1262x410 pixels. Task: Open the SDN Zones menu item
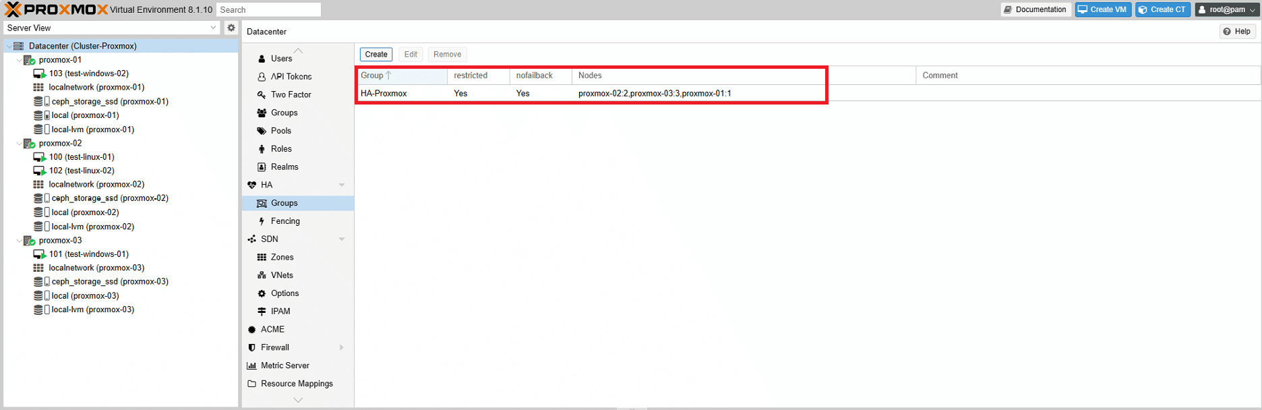(282, 257)
